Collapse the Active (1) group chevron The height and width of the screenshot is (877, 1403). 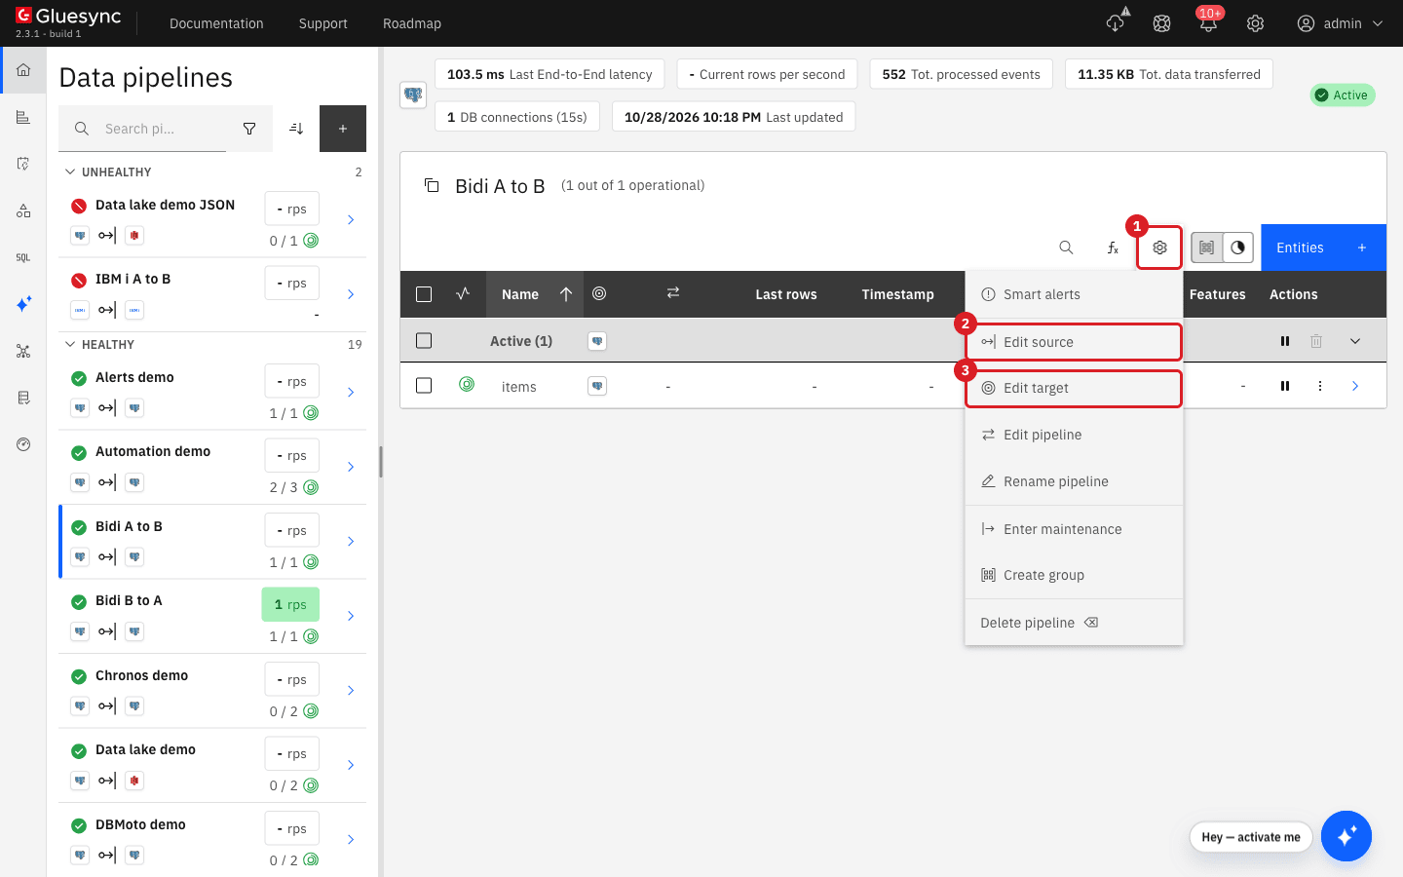tap(1355, 341)
